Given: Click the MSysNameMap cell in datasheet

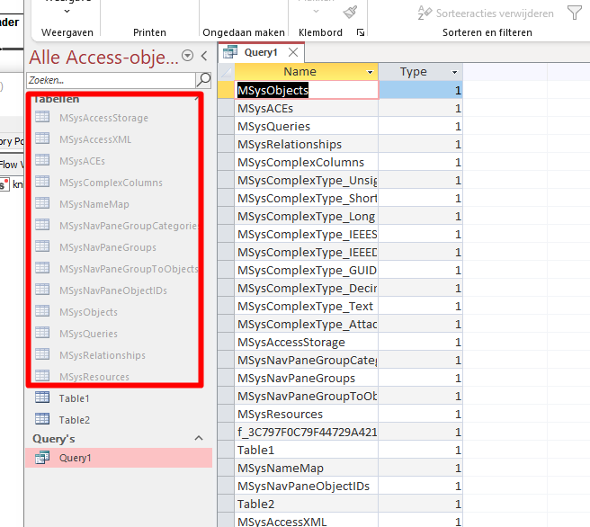Looking at the screenshot, I should [x=306, y=468].
